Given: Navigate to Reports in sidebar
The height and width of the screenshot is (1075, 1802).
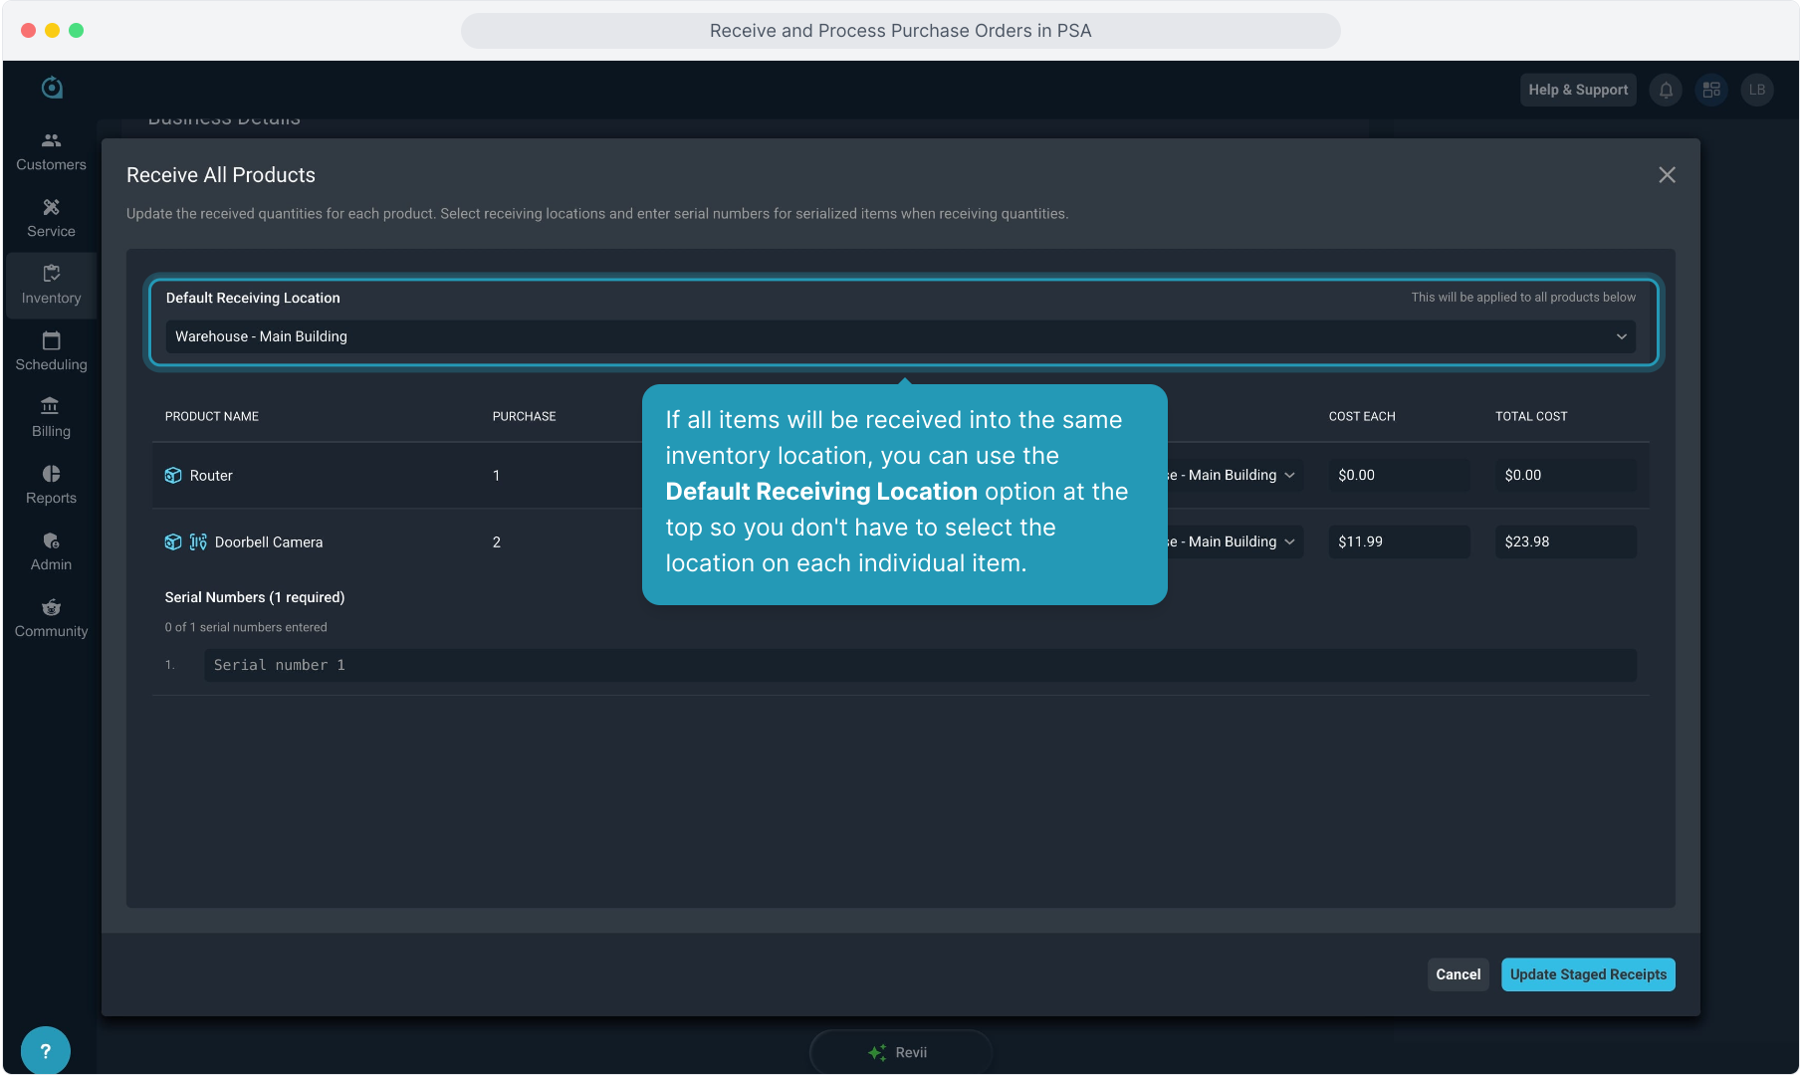Looking at the screenshot, I should coord(51,485).
